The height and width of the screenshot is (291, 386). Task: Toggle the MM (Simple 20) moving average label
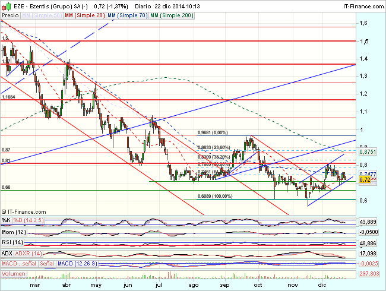tap(85, 15)
